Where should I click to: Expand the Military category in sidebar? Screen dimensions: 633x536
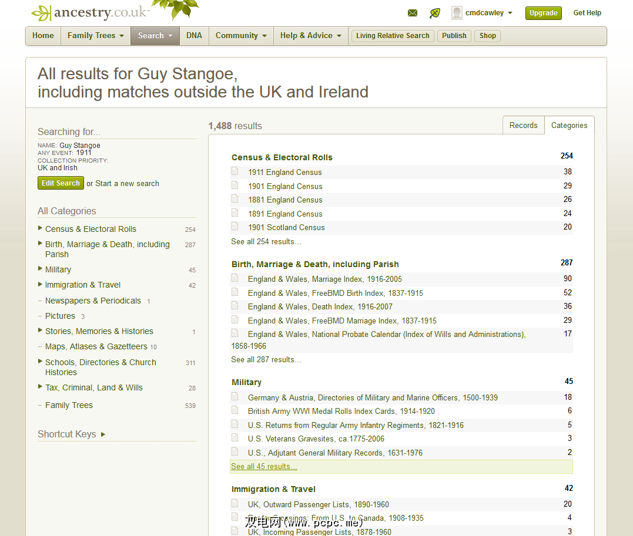(x=40, y=269)
